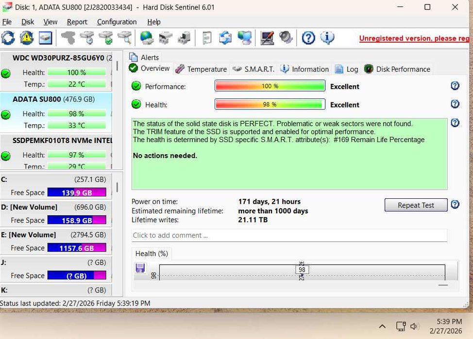Viewport: 473px width, 339px height.
Task: Click the comment field to add comment
Action: [289, 235]
